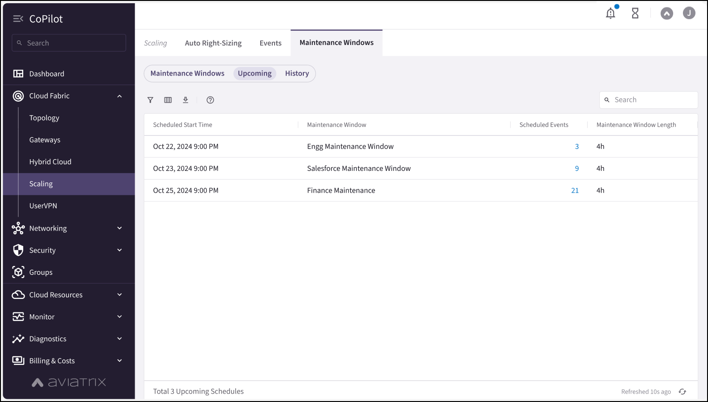Switch to the History view
This screenshot has width=708, height=402.
pyautogui.click(x=297, y=73)
